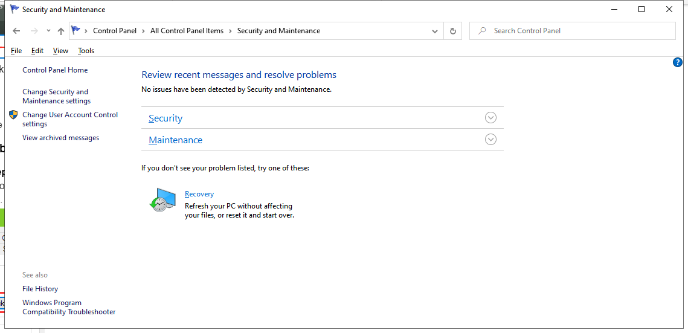Click the flag icon in address bar
The height and width of the screenshot is (333, 688).
(x=76, y=30)
